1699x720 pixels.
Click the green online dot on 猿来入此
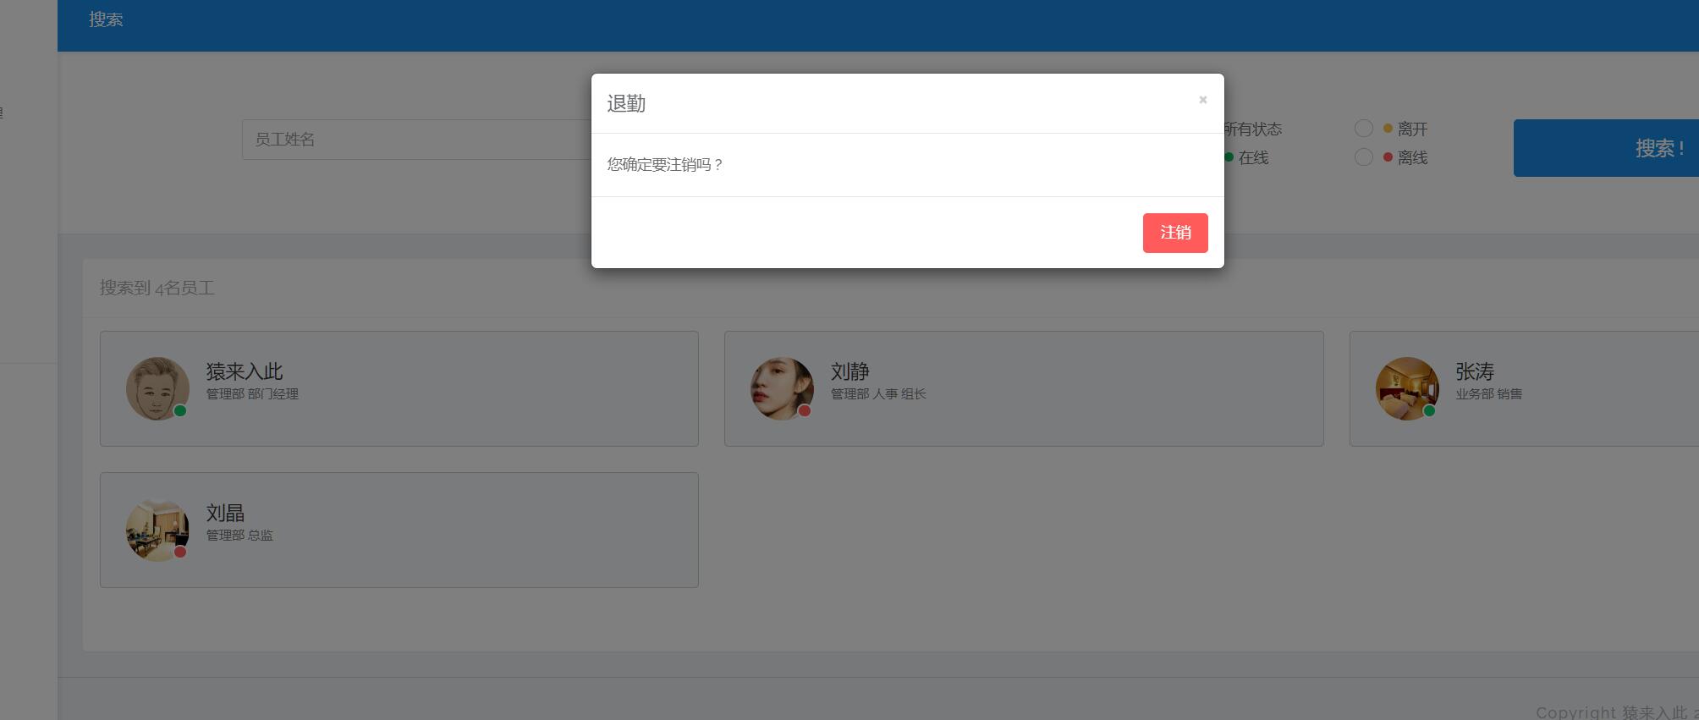coord(180,411)
